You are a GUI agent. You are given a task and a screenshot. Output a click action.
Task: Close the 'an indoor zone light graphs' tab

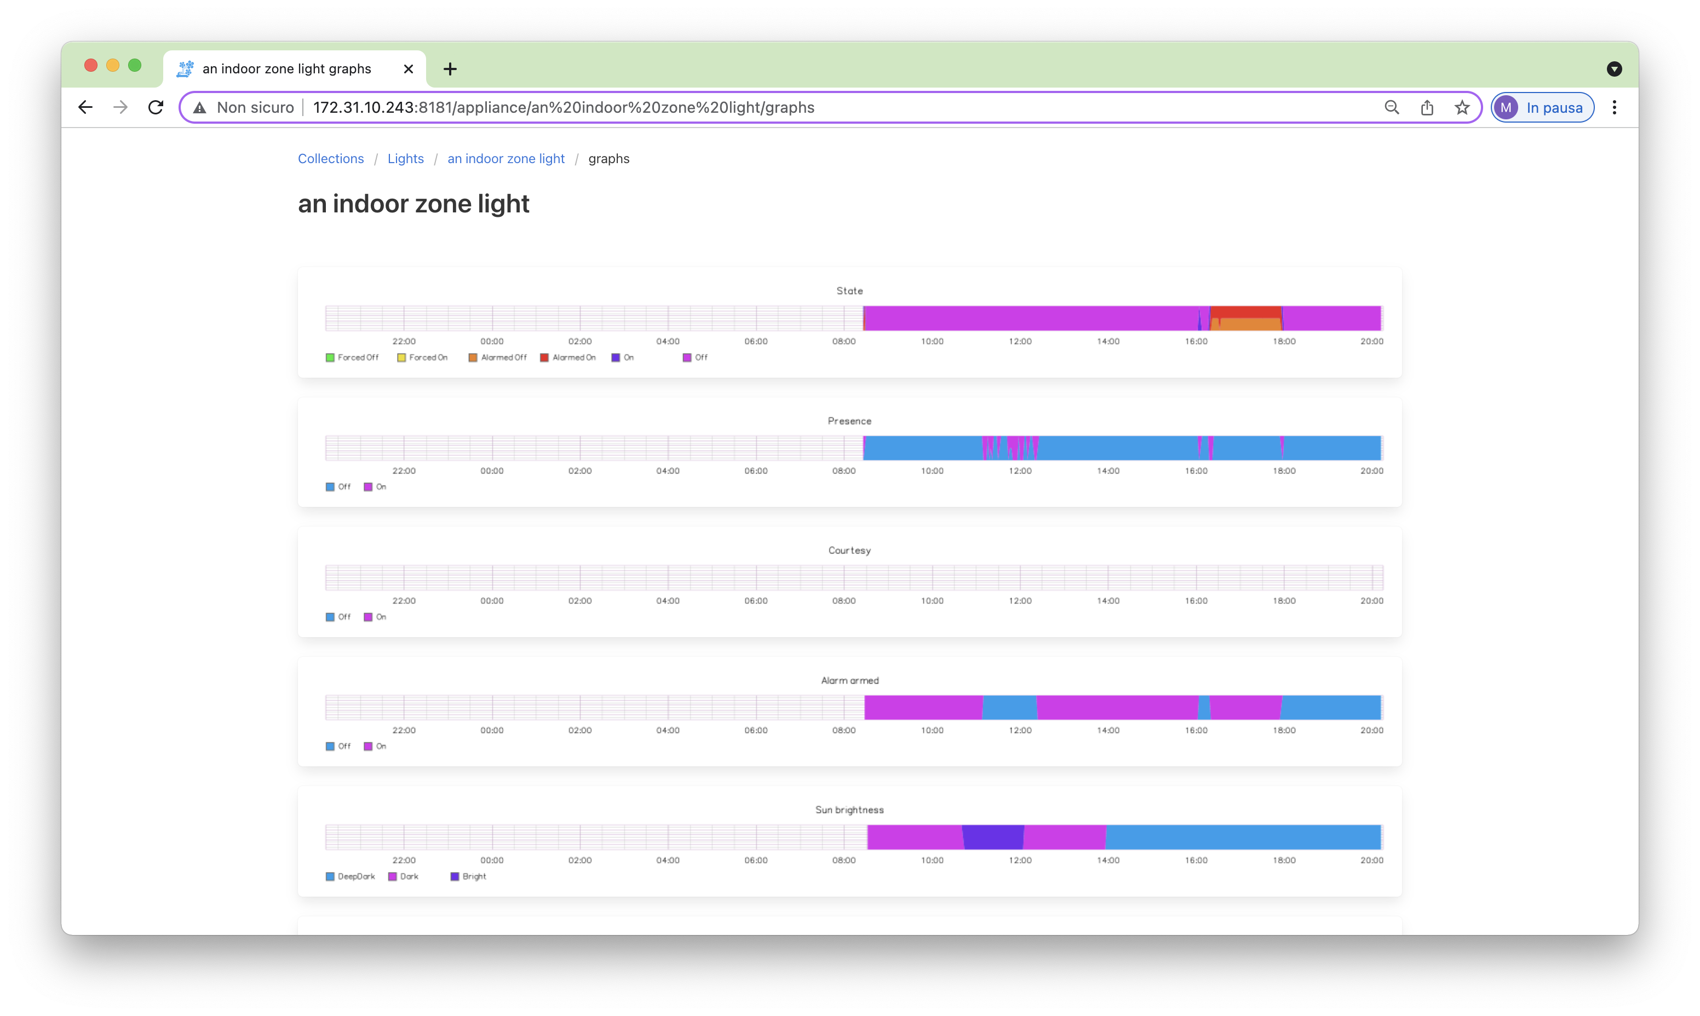408,68
